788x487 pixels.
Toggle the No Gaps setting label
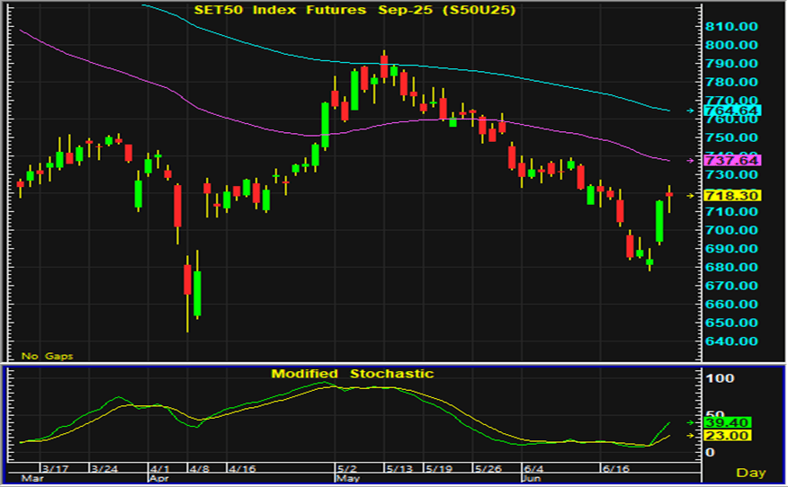[x=47, y=356]
